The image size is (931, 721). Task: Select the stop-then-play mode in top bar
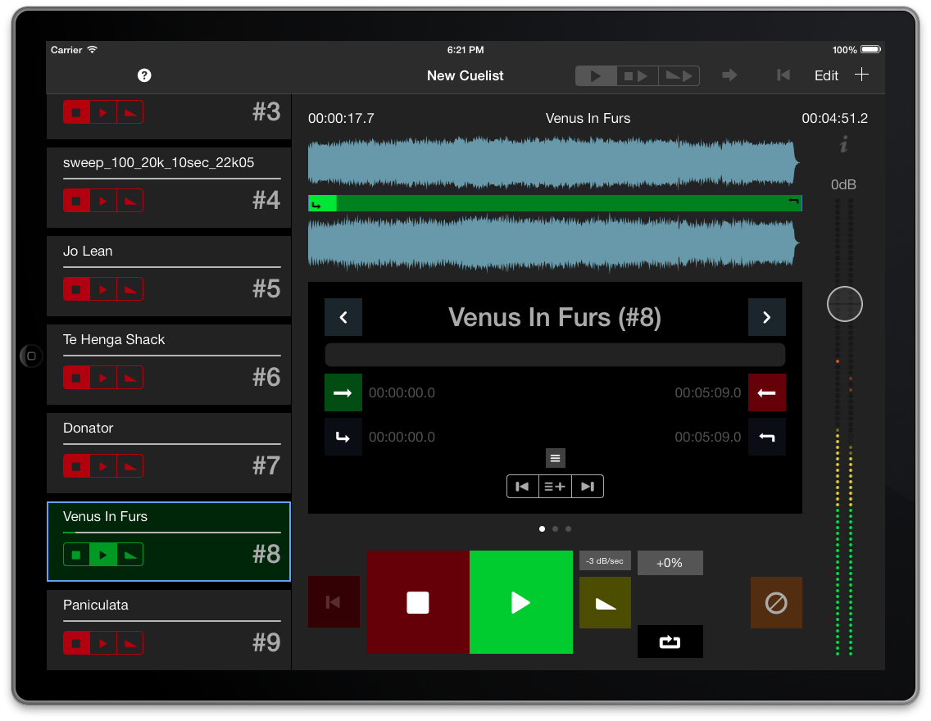pos(637,76)
